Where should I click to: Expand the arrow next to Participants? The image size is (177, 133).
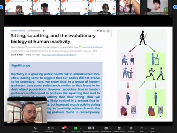(56, 128)
